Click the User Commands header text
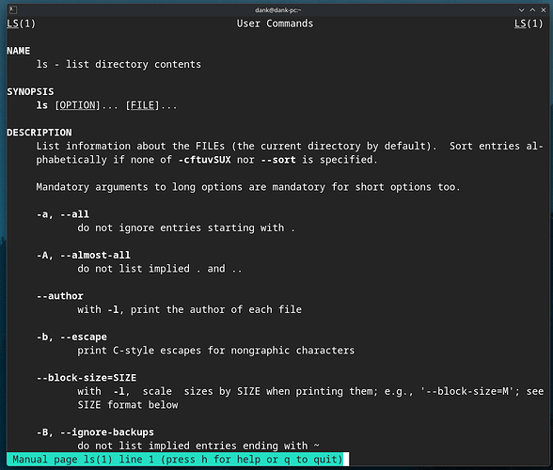 pos(275,23)
